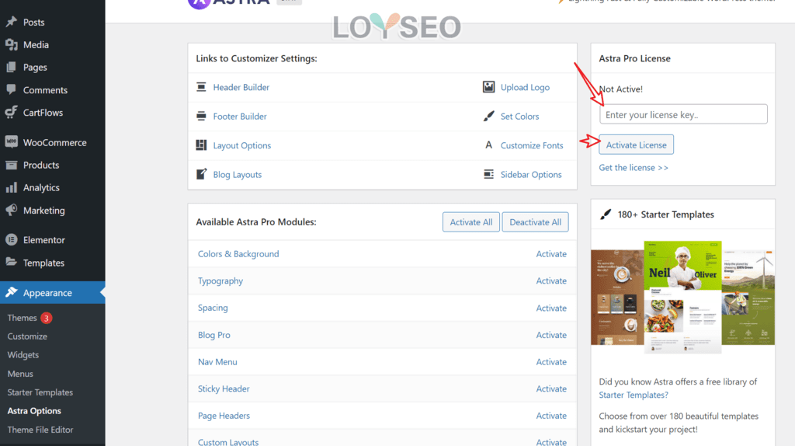Follow the Starter Templates? text link

click(634, 395)
